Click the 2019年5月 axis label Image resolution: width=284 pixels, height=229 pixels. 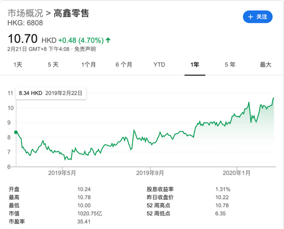pyautogui.click(x=62, y=173)
